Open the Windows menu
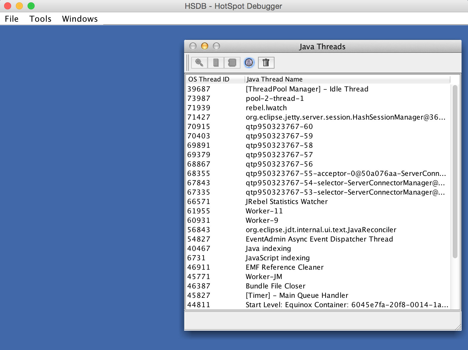Screen dimensions: 468x350 [80, 19]
